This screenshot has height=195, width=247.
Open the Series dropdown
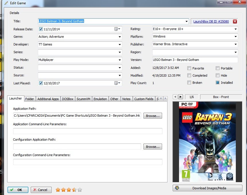click(120, 52)
